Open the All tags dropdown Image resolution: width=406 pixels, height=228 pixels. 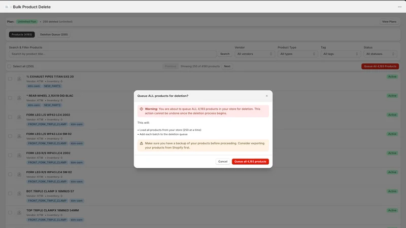click(341, 54)
